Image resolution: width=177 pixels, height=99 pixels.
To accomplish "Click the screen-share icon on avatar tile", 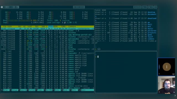I will coord(173,74).
